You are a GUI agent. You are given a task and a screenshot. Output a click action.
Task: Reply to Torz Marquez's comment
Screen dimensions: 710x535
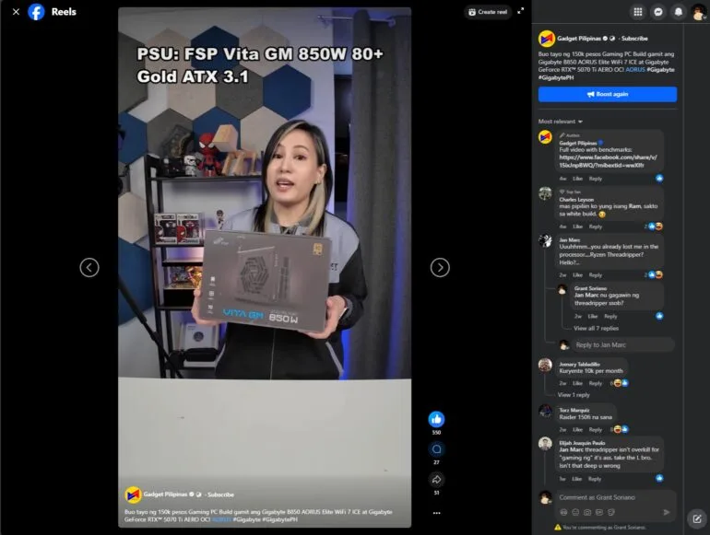595,430
